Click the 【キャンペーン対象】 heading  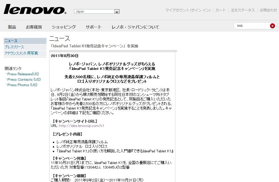(69, 158)
